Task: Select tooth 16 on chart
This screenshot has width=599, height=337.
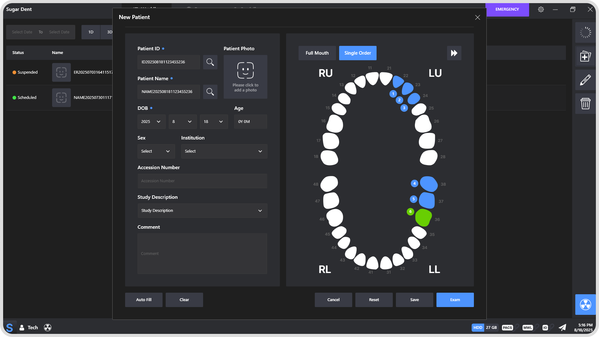Action: (335, 124)
